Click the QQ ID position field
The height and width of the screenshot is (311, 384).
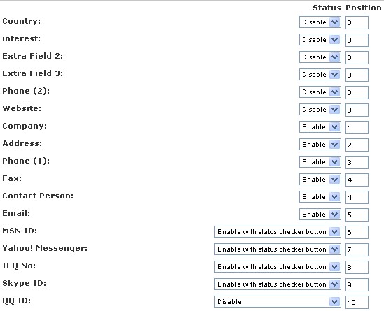tap(357, 302)
